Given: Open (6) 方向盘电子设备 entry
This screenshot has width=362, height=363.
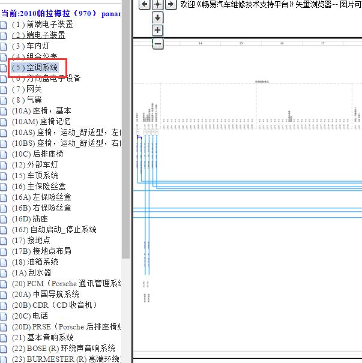Looking at the screenshot, I should click(x=46, y=78).
